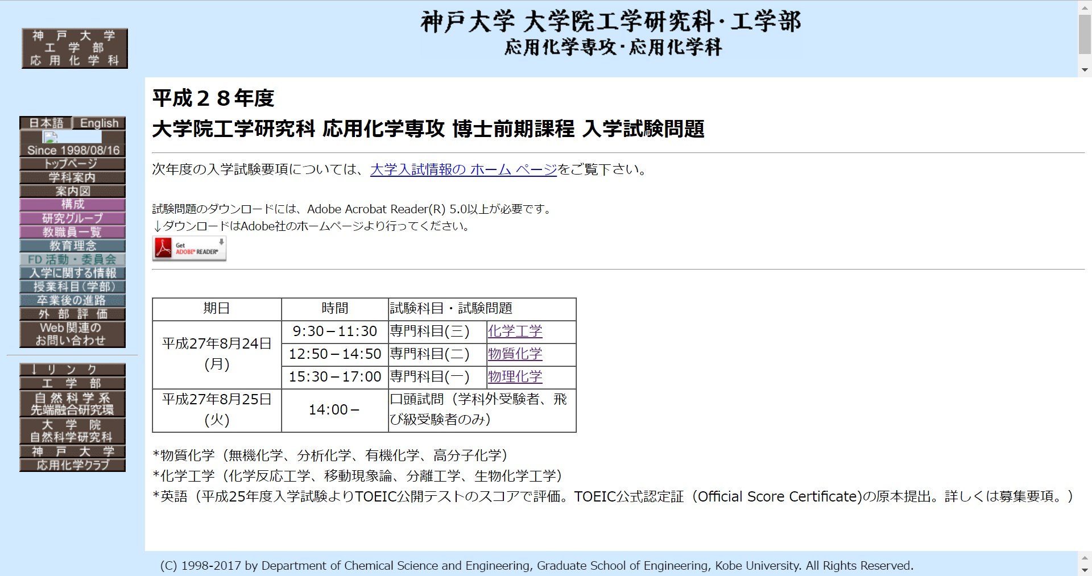
Task: Open 入学に関する情報 menu item
Action: tap(72, 273)
